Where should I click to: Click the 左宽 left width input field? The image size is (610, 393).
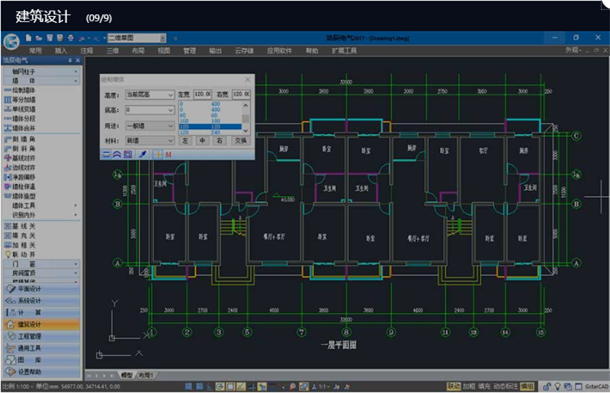[x=203, y=94]
